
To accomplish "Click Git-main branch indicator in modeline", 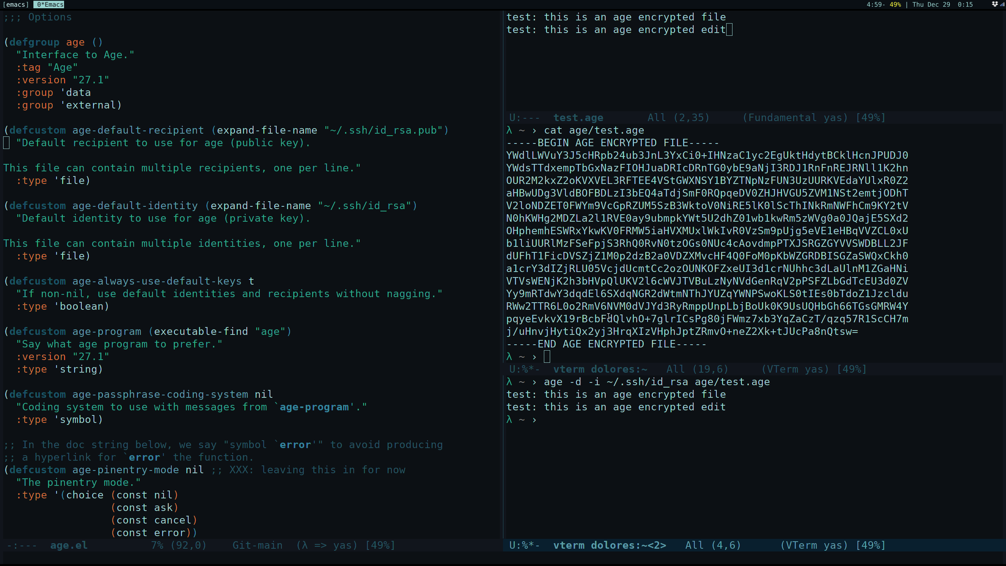I will point(257,545).
